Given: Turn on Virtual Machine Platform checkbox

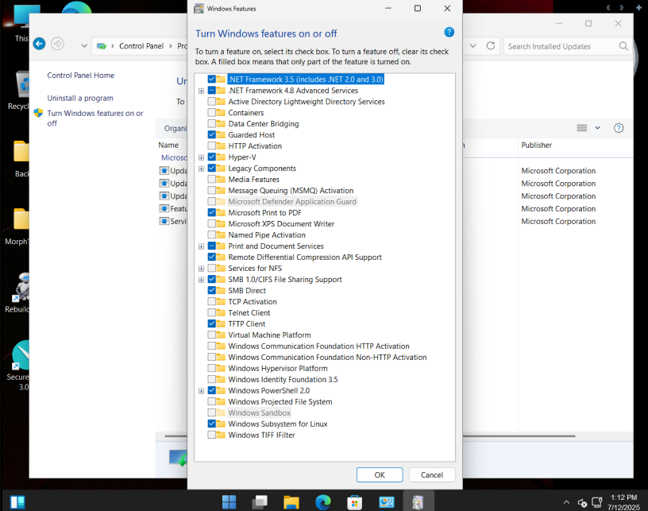Looking at the screenshot, I should (x=211, y=335).
